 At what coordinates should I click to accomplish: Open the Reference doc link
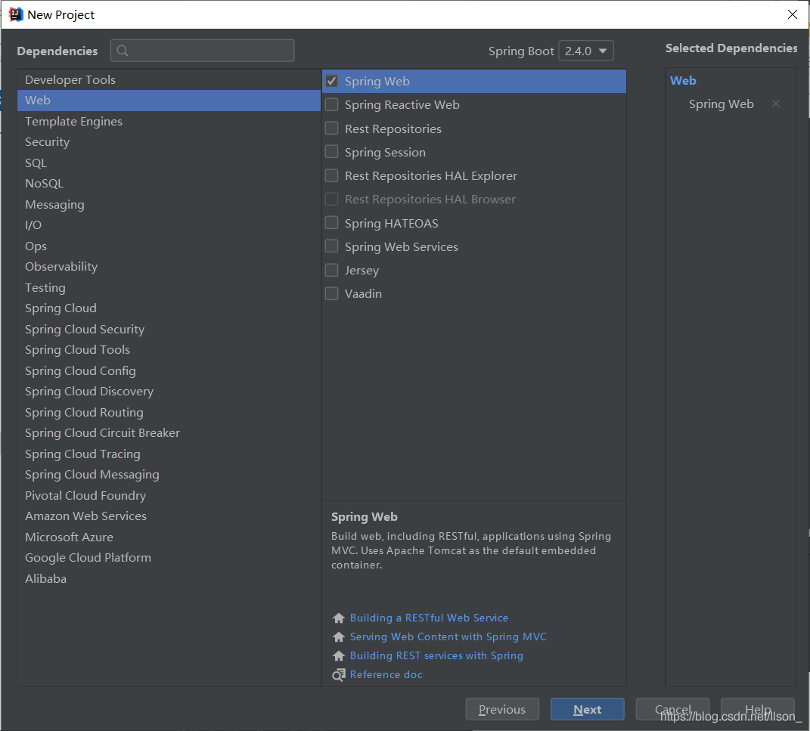(x=386, y=675)
